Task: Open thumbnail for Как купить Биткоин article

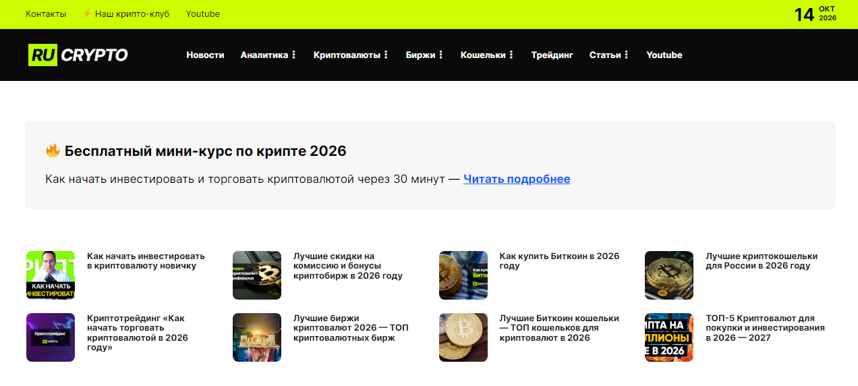Action: pos(463,275)
